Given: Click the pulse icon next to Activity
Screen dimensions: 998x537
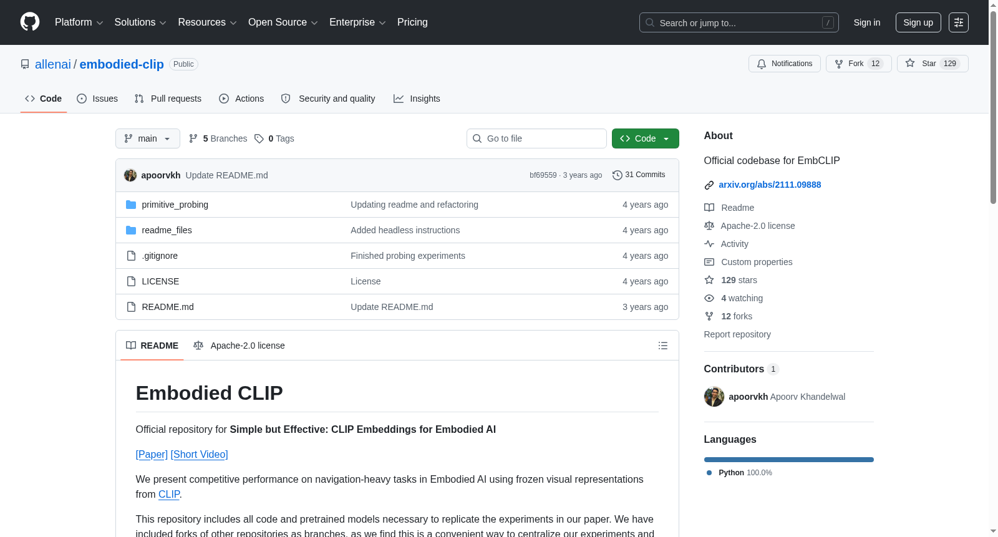Looking at the screenshot, I should (x=709, y=244).
